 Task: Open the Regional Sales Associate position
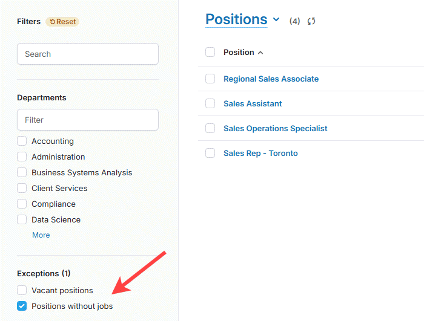point(271,79)
